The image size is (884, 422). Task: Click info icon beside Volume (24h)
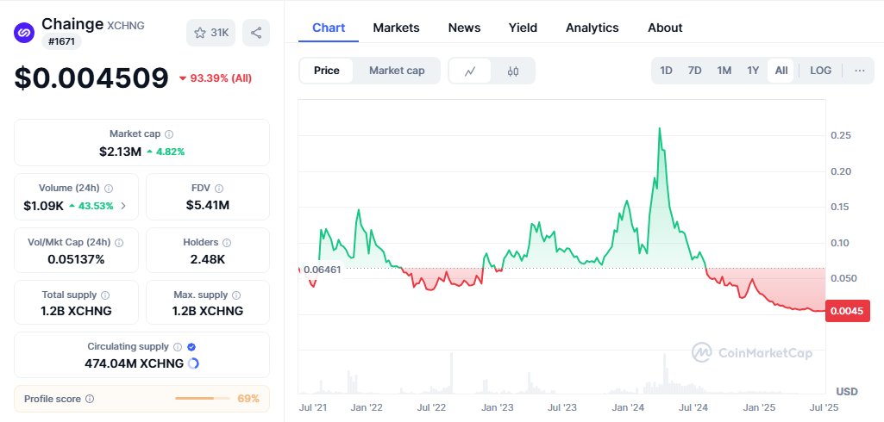pyautogui.click(x=109, y=188)
